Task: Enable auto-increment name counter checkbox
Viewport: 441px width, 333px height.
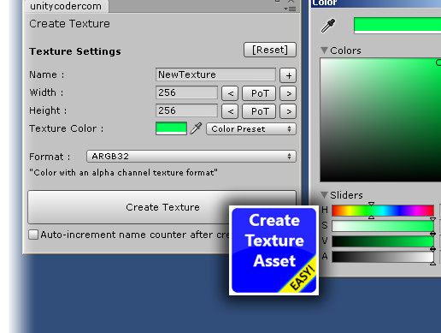Action: (33, 235)
